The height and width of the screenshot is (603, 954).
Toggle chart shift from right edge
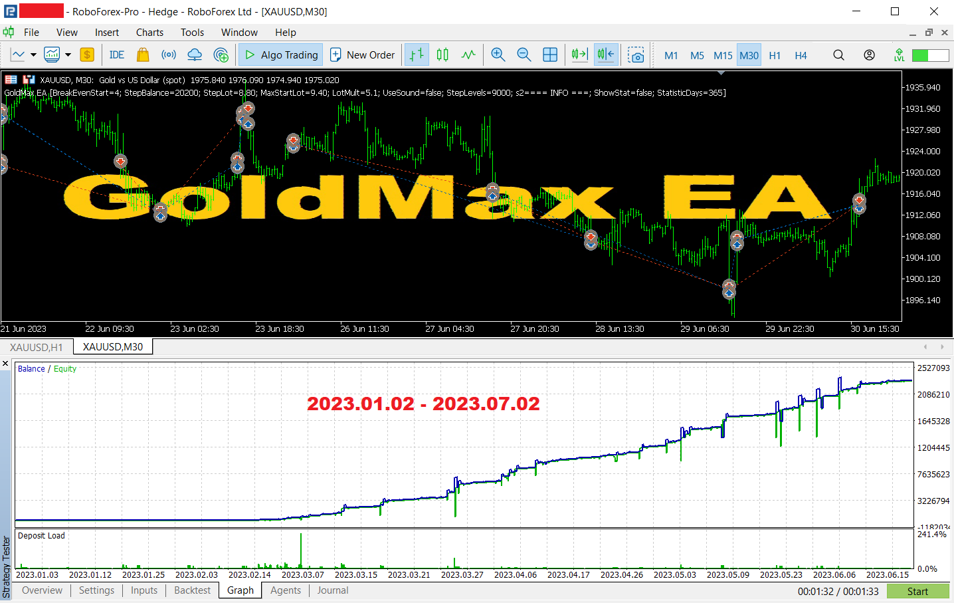click(606, 55)
